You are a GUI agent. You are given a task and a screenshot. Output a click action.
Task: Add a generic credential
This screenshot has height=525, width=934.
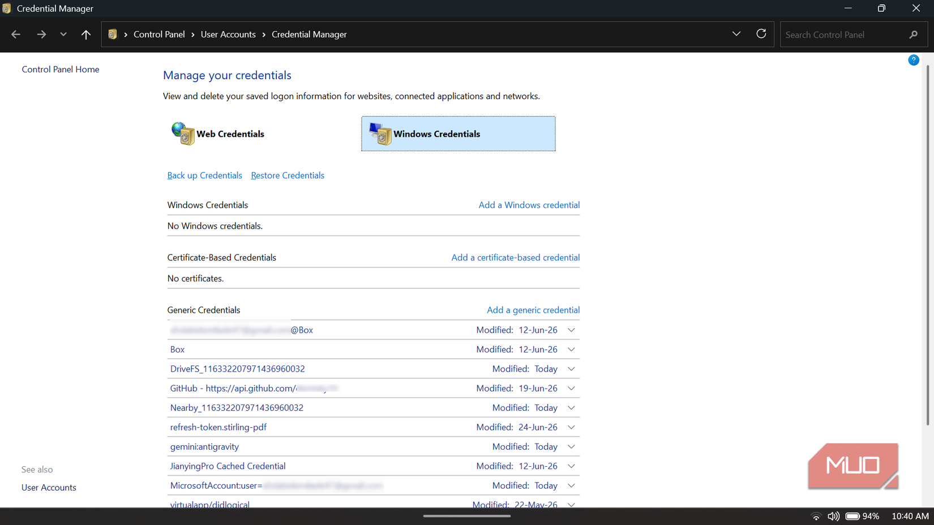pyautogui.click(x=533, y=310)
